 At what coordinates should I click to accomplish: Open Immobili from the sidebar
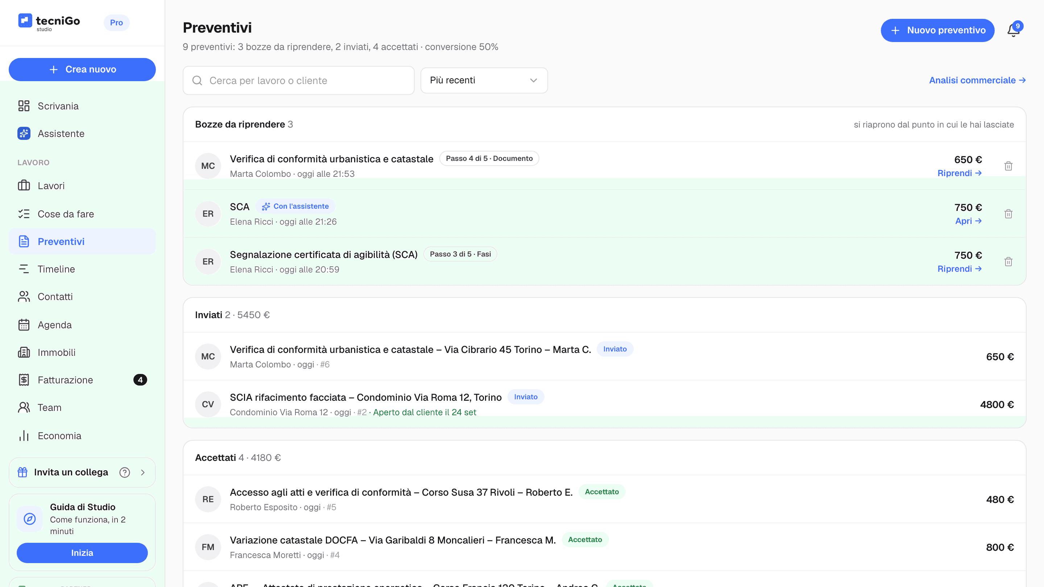coord(82,353)
